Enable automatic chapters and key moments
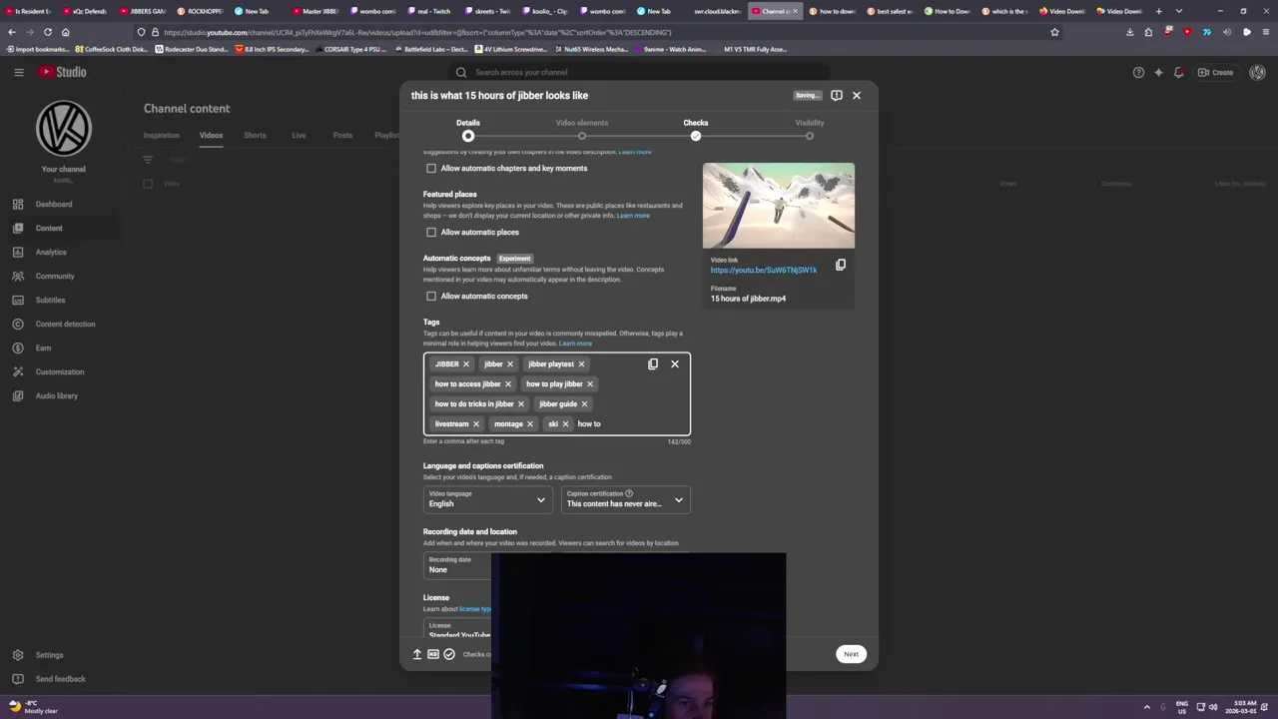1278x719 pixels. tap(431, 169)
